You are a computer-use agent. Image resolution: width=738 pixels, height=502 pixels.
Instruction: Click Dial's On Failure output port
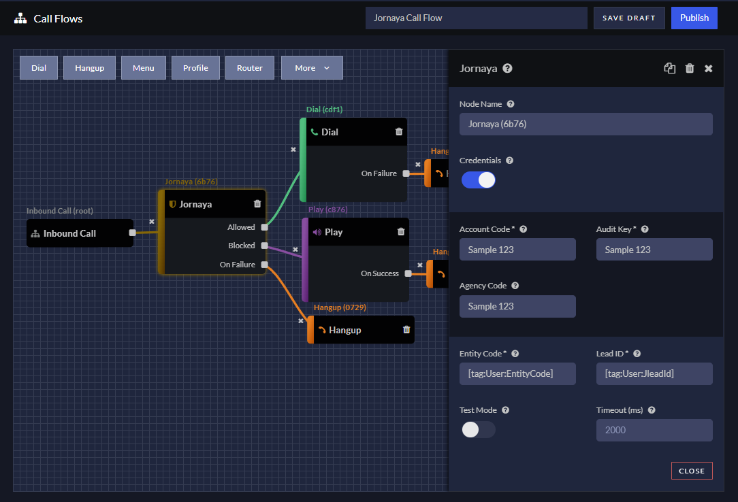406,173
